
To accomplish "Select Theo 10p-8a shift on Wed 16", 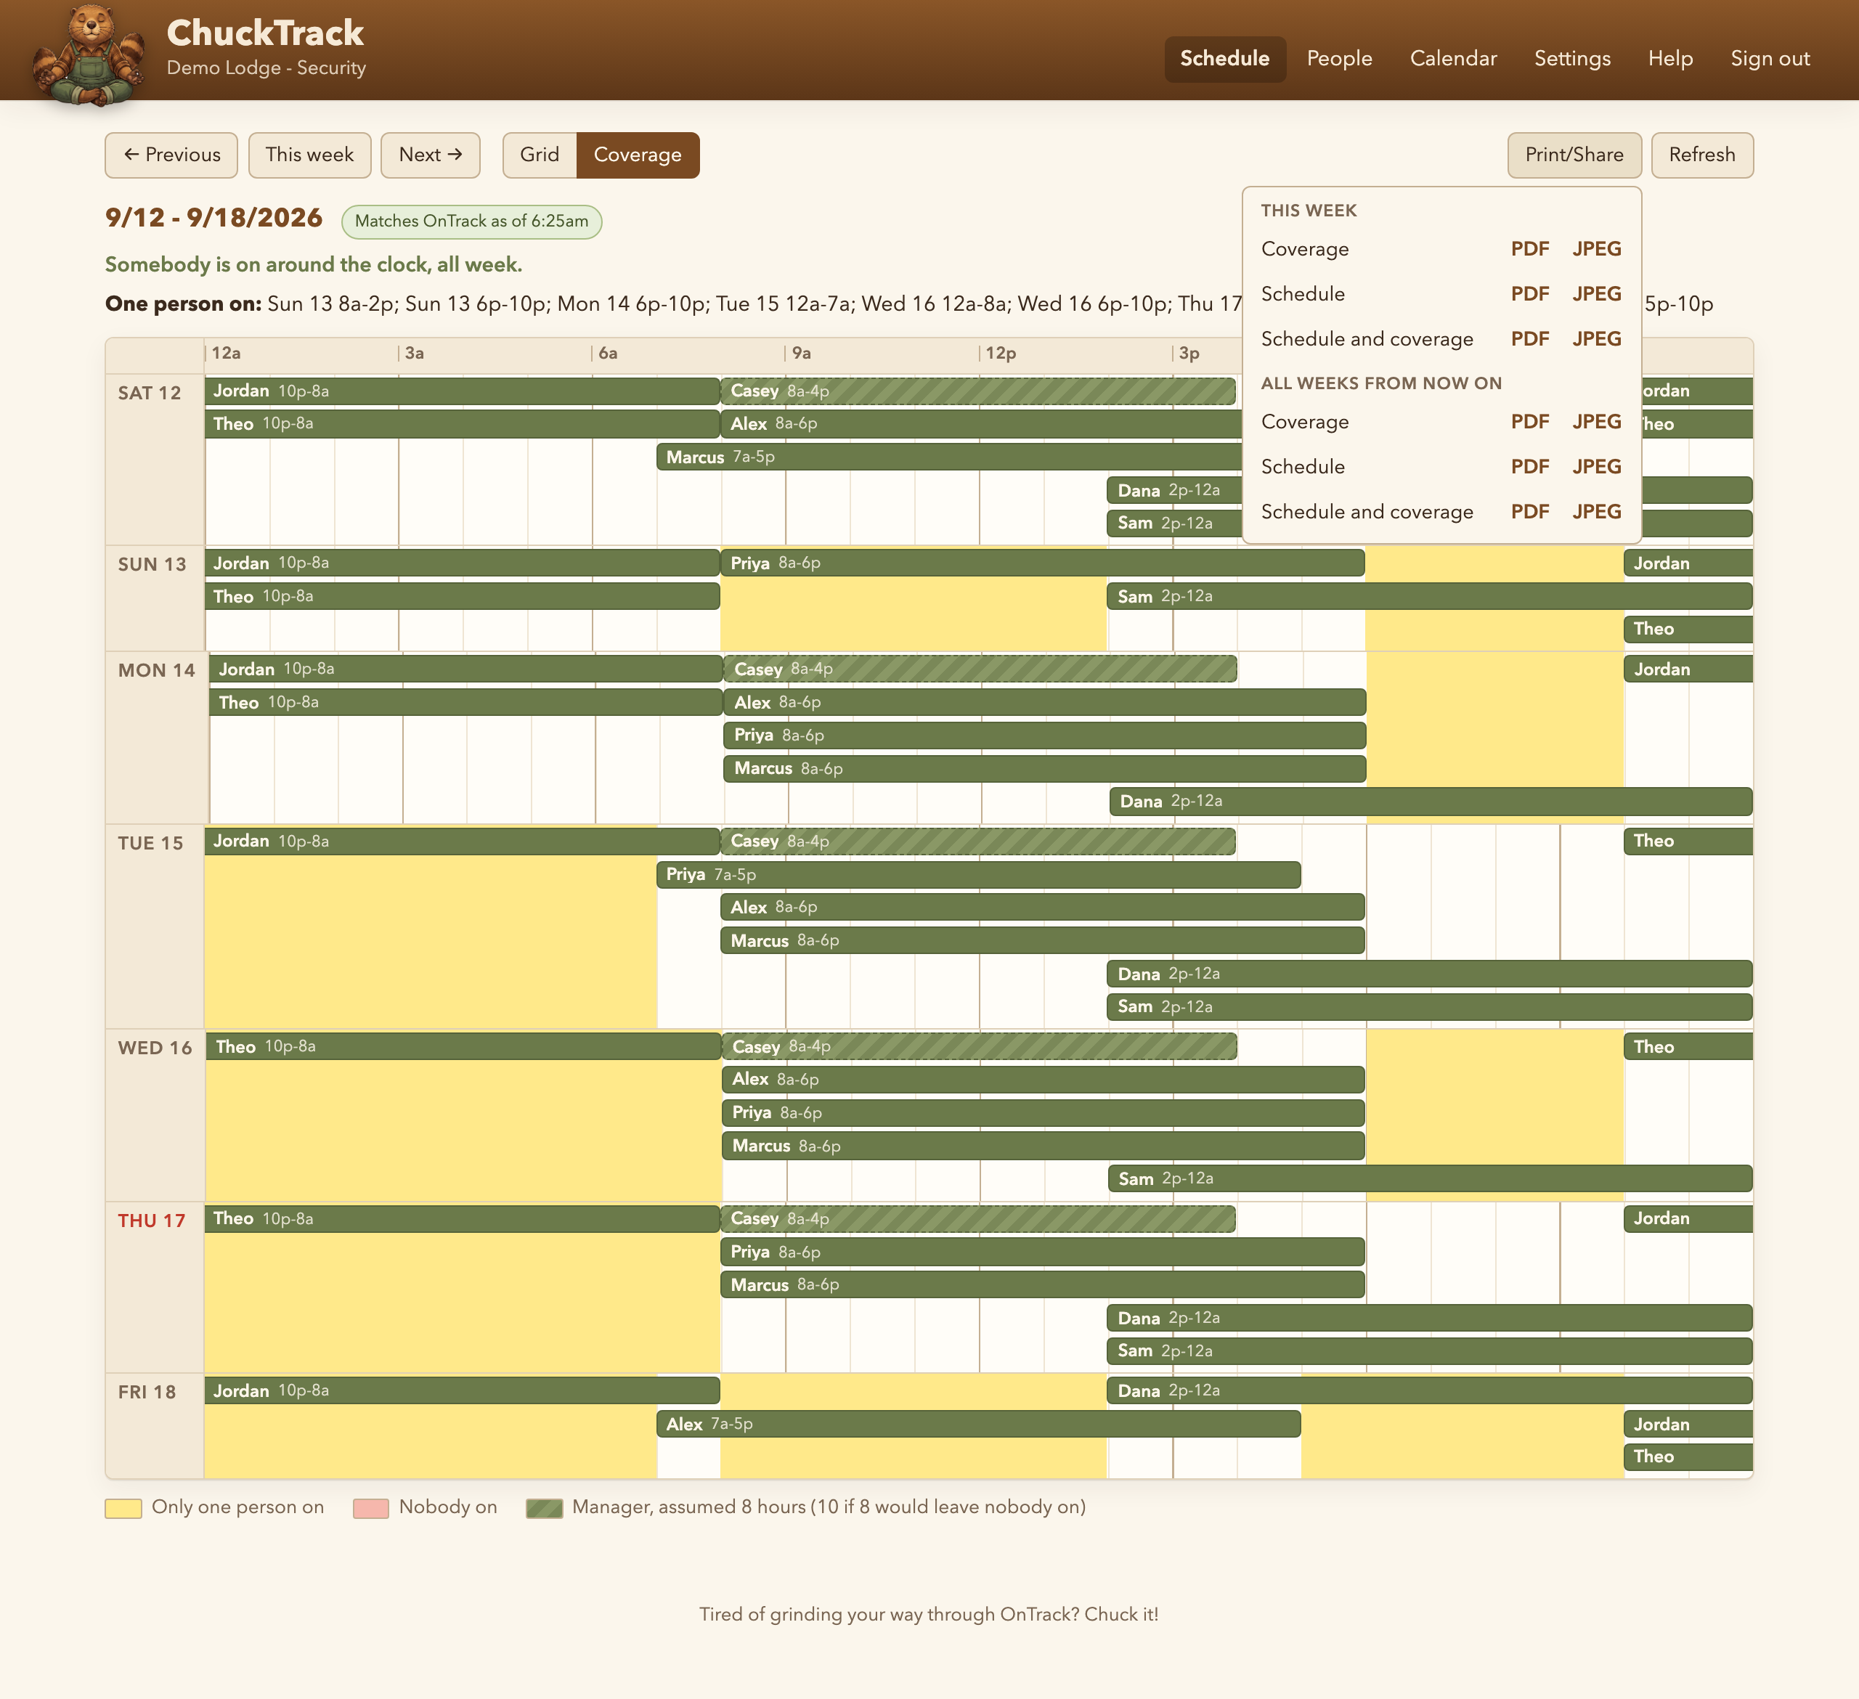I will point(463,1046).
